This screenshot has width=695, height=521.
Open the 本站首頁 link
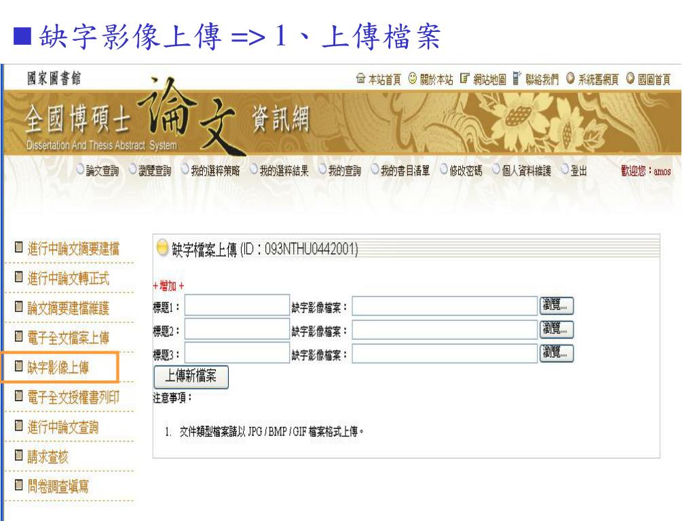pos(384,79)
